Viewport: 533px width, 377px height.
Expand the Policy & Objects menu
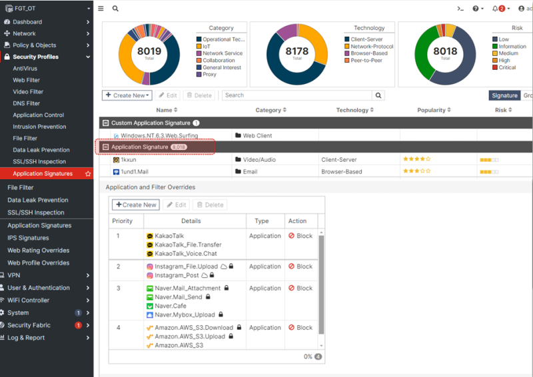88,45
